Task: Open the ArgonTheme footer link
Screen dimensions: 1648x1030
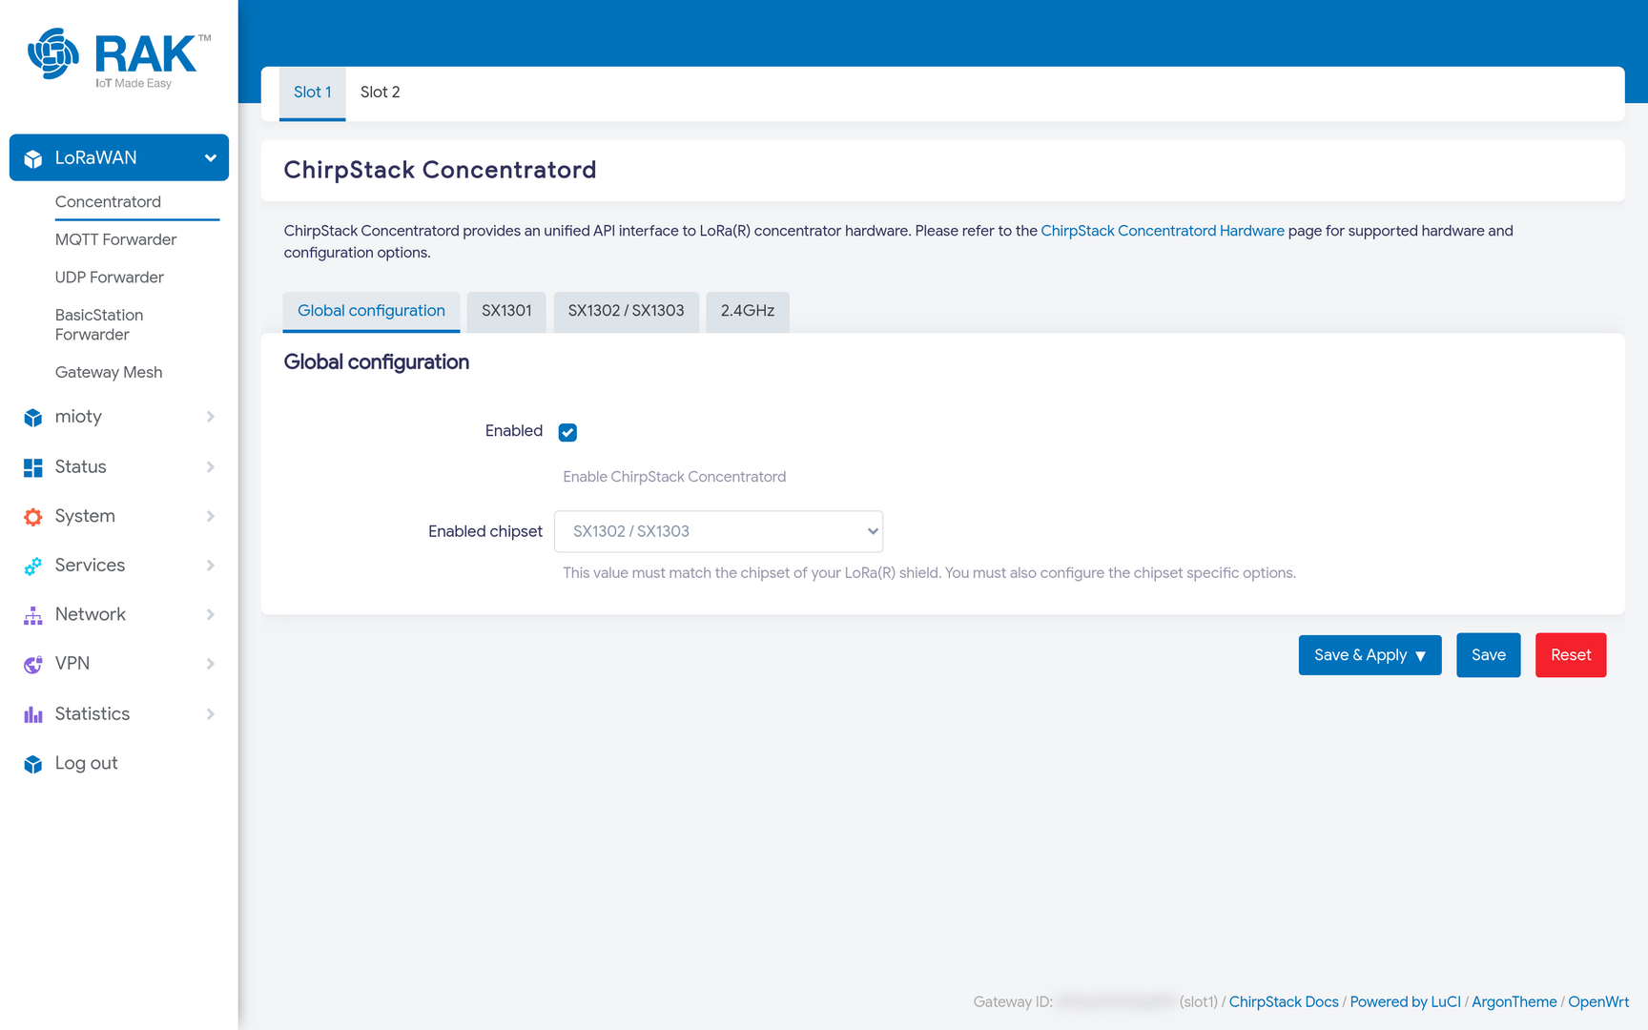Action: [x=1514, y=1001]
